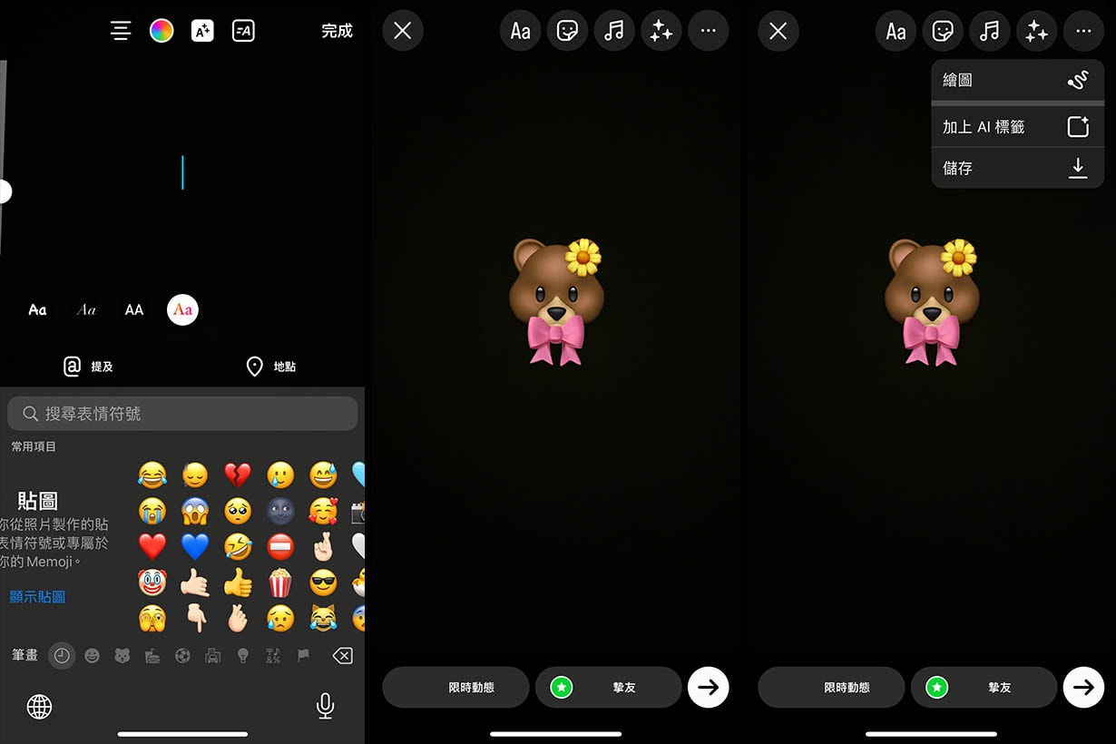This screenshot has width=1116, height=744.
Task: Tap the text alignment icon
Action: 121,31
